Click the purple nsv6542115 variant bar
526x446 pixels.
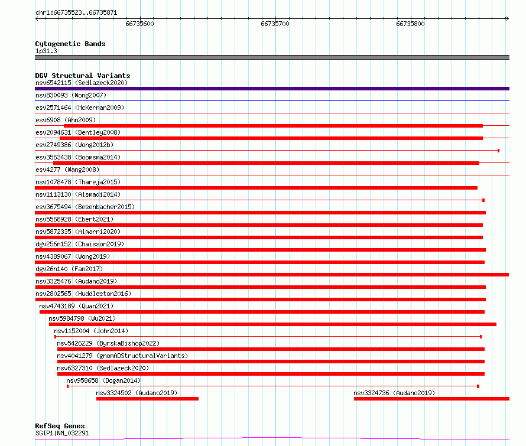pos(272,89)
